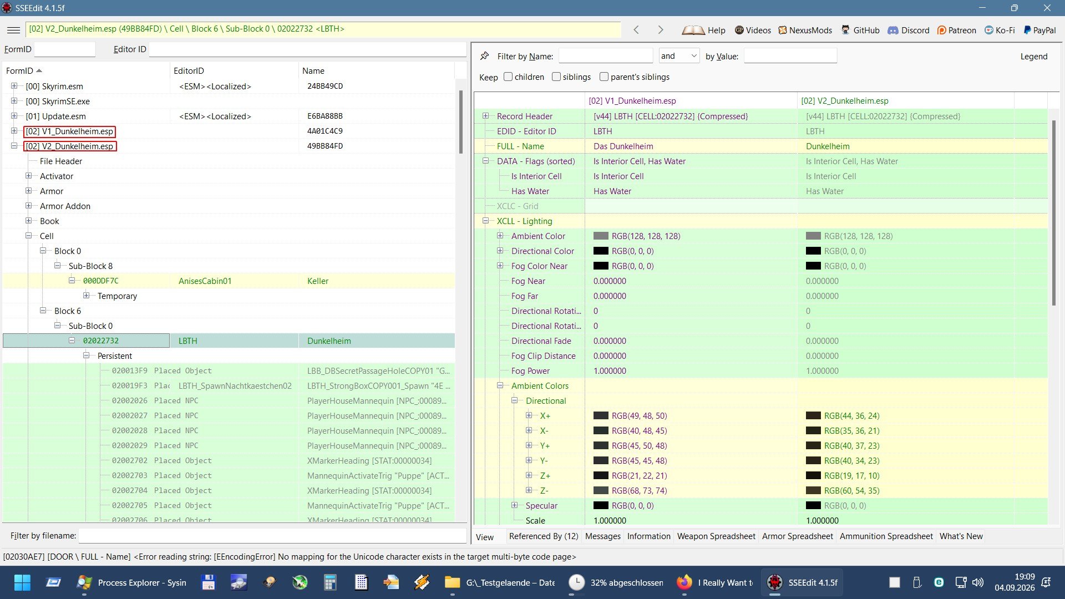Open the NexusMods page
Screen dimensions: 1065x599
(x=805, y=30)
